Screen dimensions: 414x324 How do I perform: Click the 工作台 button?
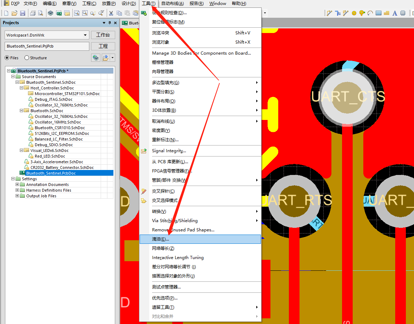[x=103, y=35]
